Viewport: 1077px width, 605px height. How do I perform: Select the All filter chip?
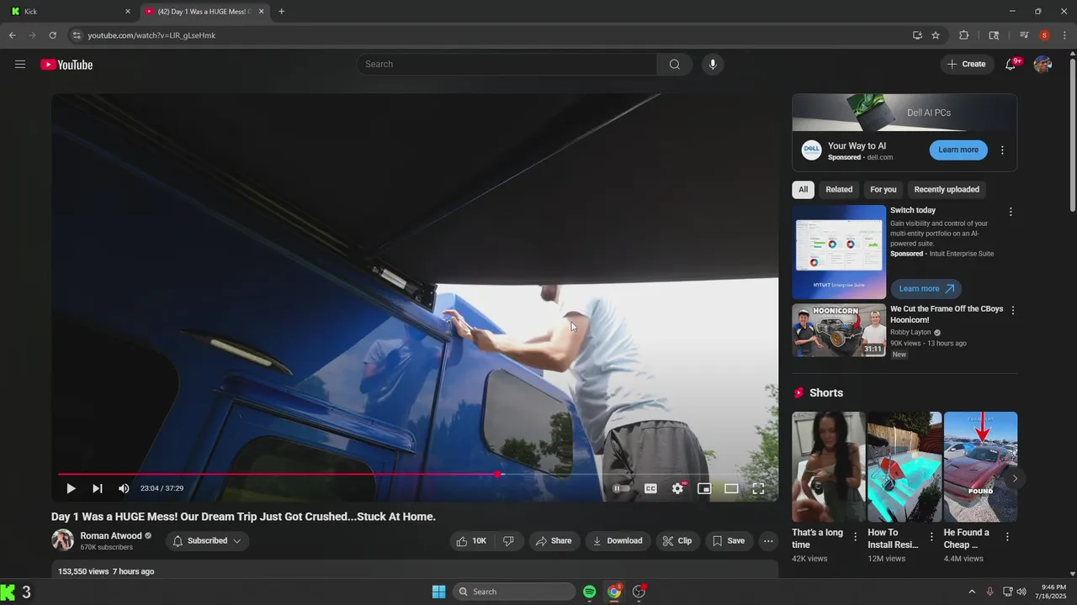[x=803, y=189]
